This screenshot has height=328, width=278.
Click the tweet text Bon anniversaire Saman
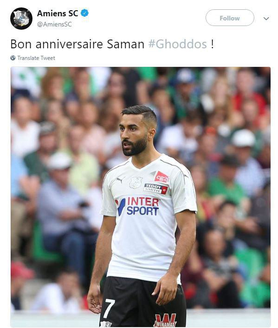tap(78, 44)
